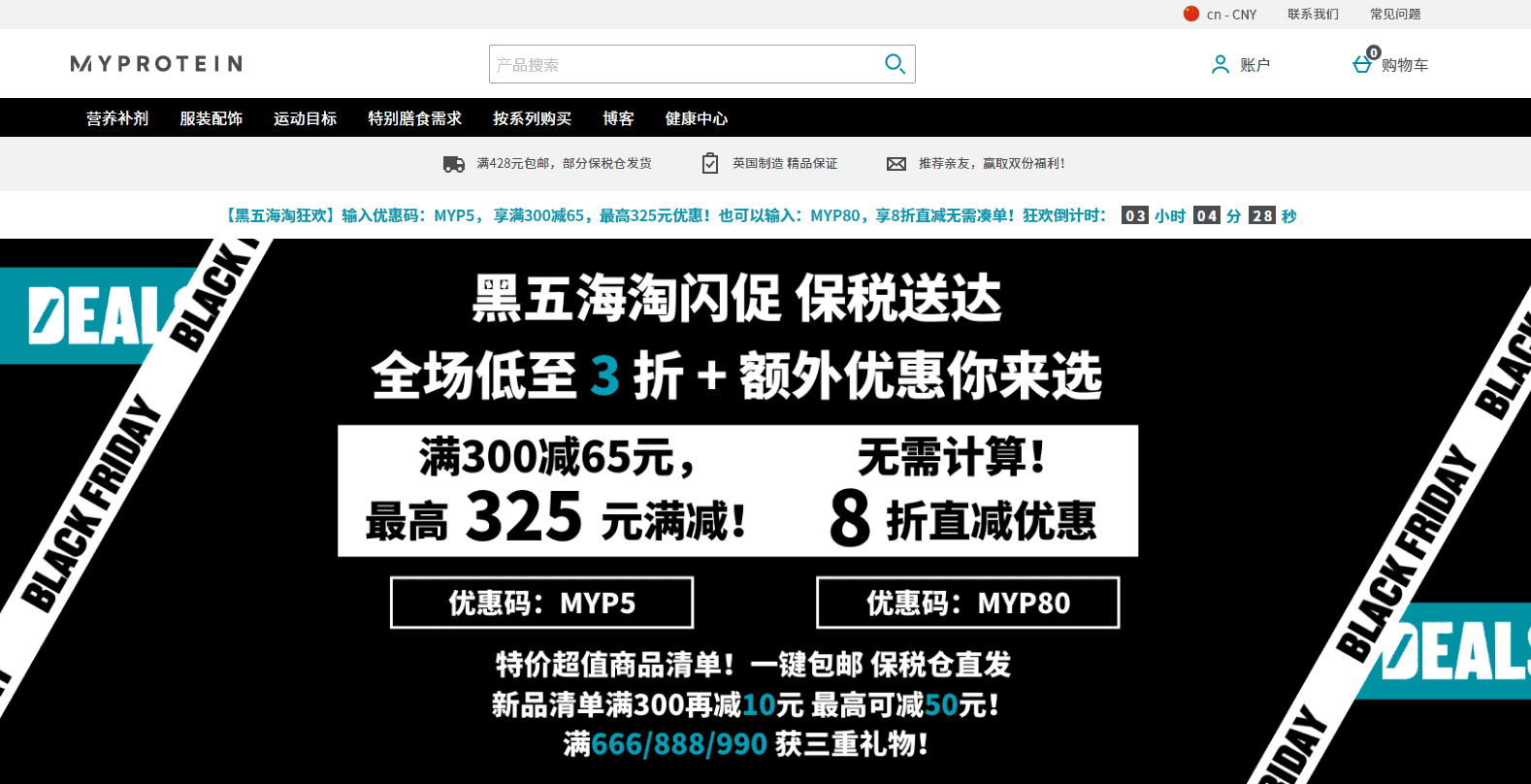Click the Myprotein logo

pos(156,64)
